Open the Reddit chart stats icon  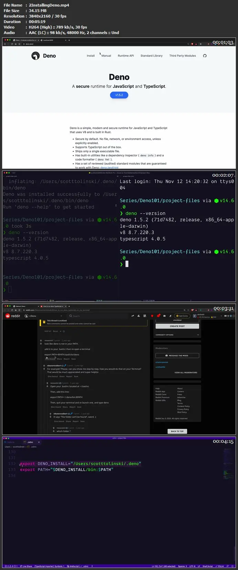pyautogui.click(x=139, y=316)
